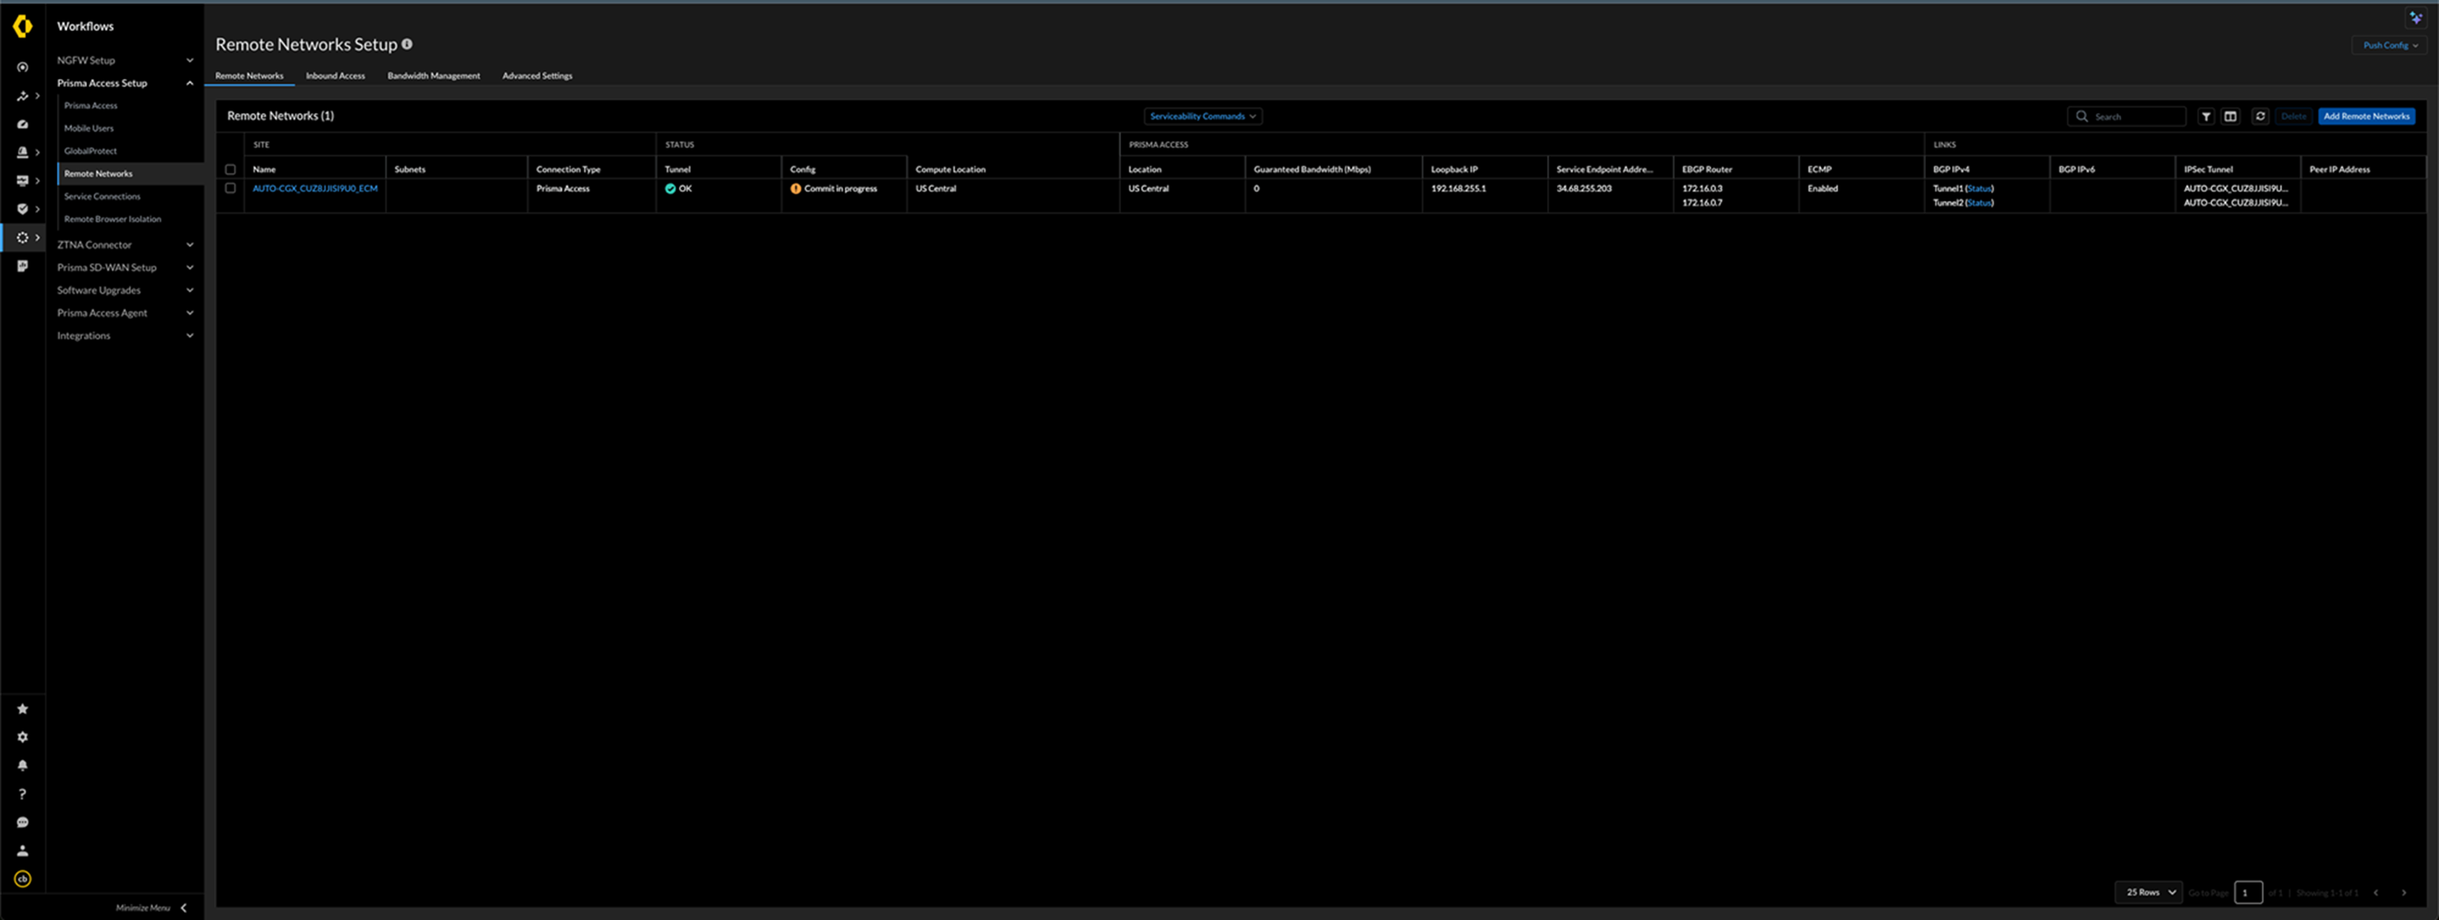Open the AUTO-CGX_CUZ8JJISI9U0_ECM network link
This screenshot has width=2439, height=920.
[314, 188]
